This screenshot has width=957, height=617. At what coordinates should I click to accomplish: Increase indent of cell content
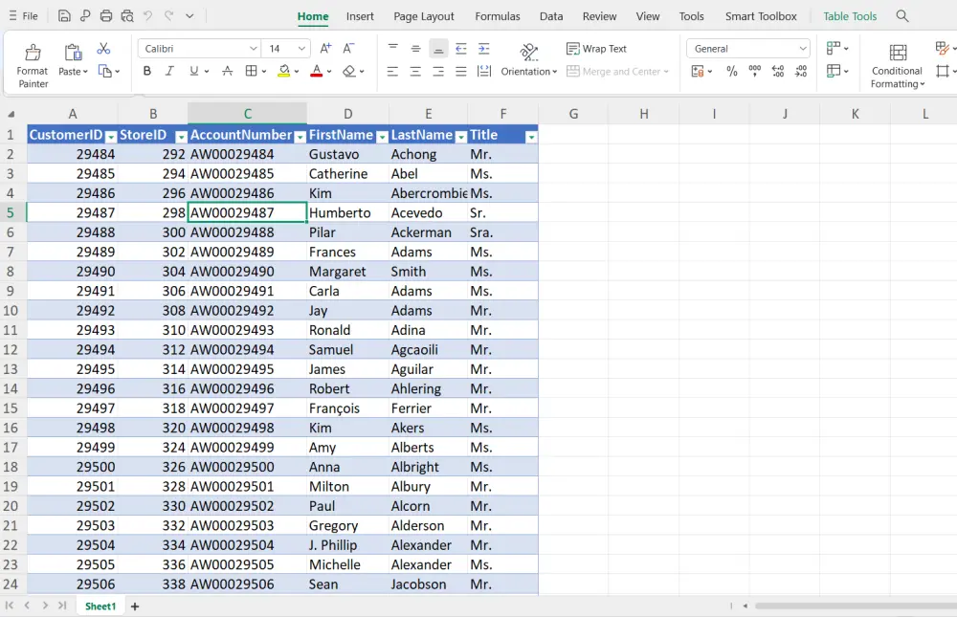[x=484, y=48]
